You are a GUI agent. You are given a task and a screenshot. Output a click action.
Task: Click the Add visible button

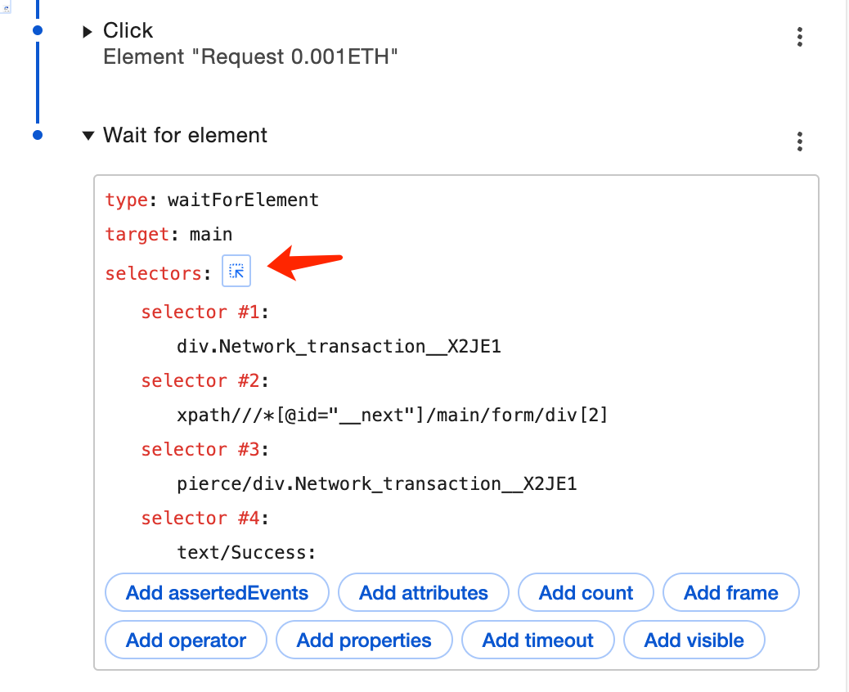(694, 640)
